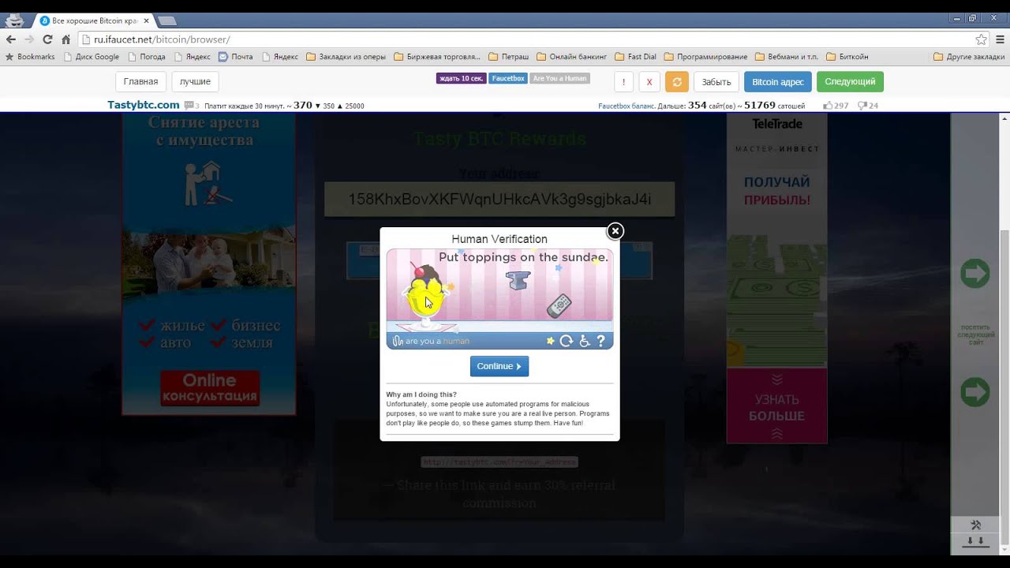
Task: Click the double down arrows in right sidebar
Action: 976,541
